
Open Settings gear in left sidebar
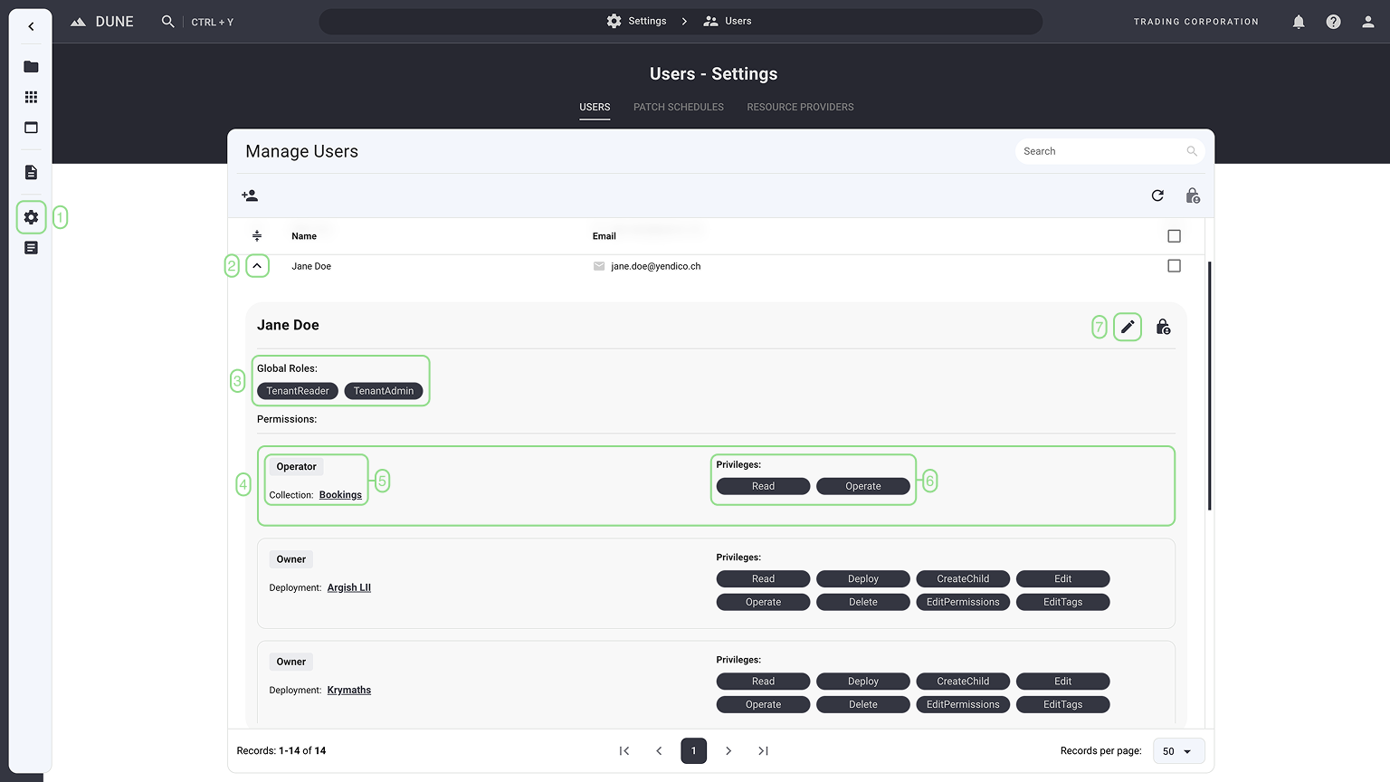coord(31,217)
